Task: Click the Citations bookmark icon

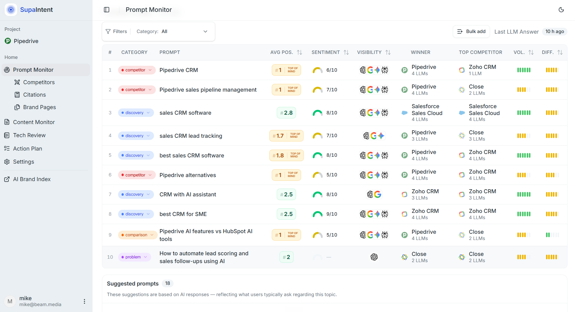Action: coord(17,95)
